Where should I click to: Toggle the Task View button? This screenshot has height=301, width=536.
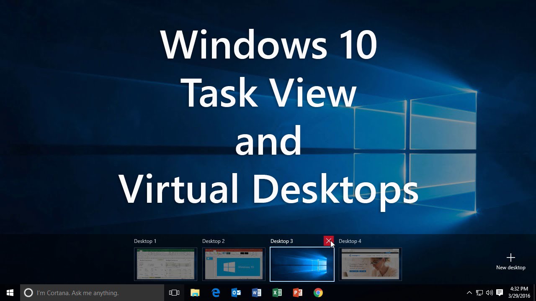coord(174,293)
